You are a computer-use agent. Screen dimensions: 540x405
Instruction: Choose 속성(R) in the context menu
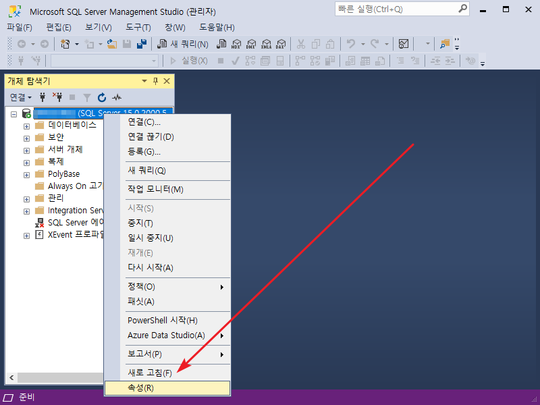(167, 387)
